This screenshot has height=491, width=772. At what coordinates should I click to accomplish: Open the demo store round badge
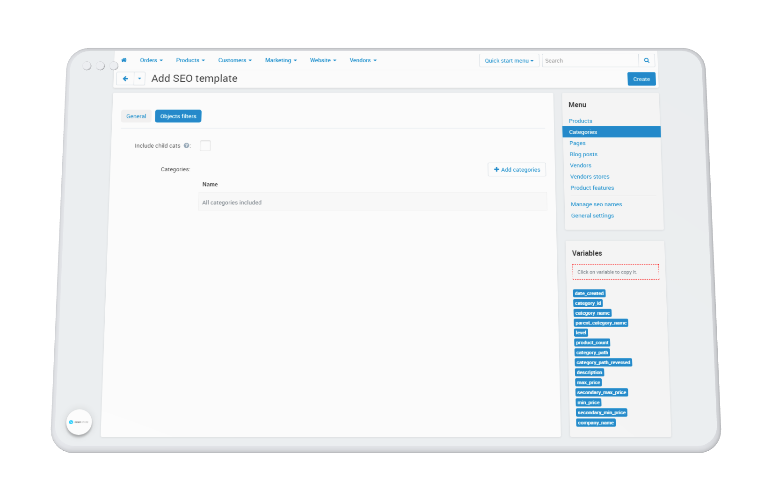[79, 422]
